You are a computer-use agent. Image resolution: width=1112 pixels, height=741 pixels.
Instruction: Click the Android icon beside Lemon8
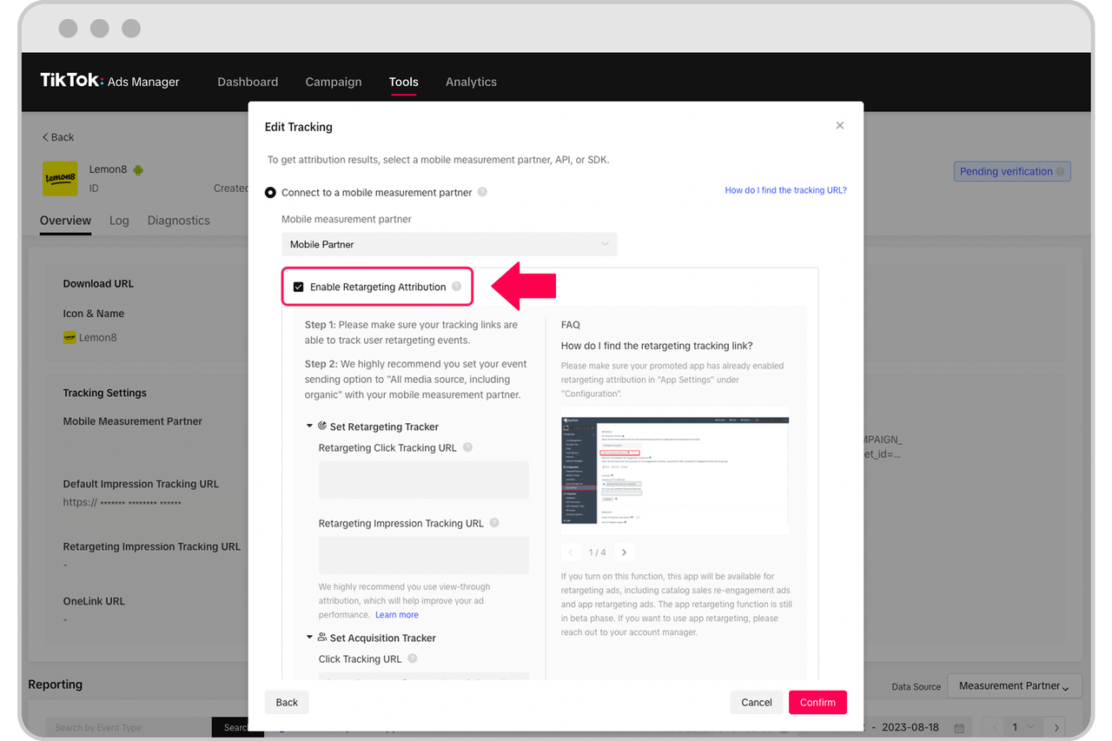(x=138, y=169)
